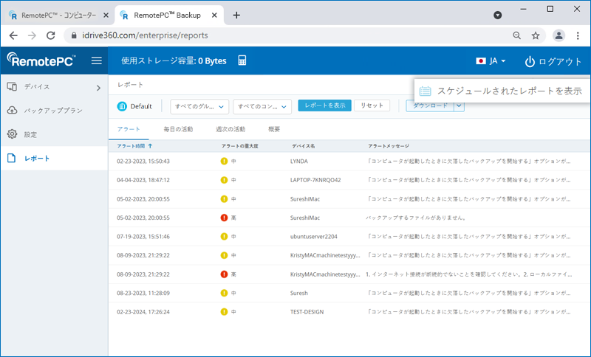
Task: Click timestamp 02-23-2023, 15:50:43
Action: [x=143, y=162]
